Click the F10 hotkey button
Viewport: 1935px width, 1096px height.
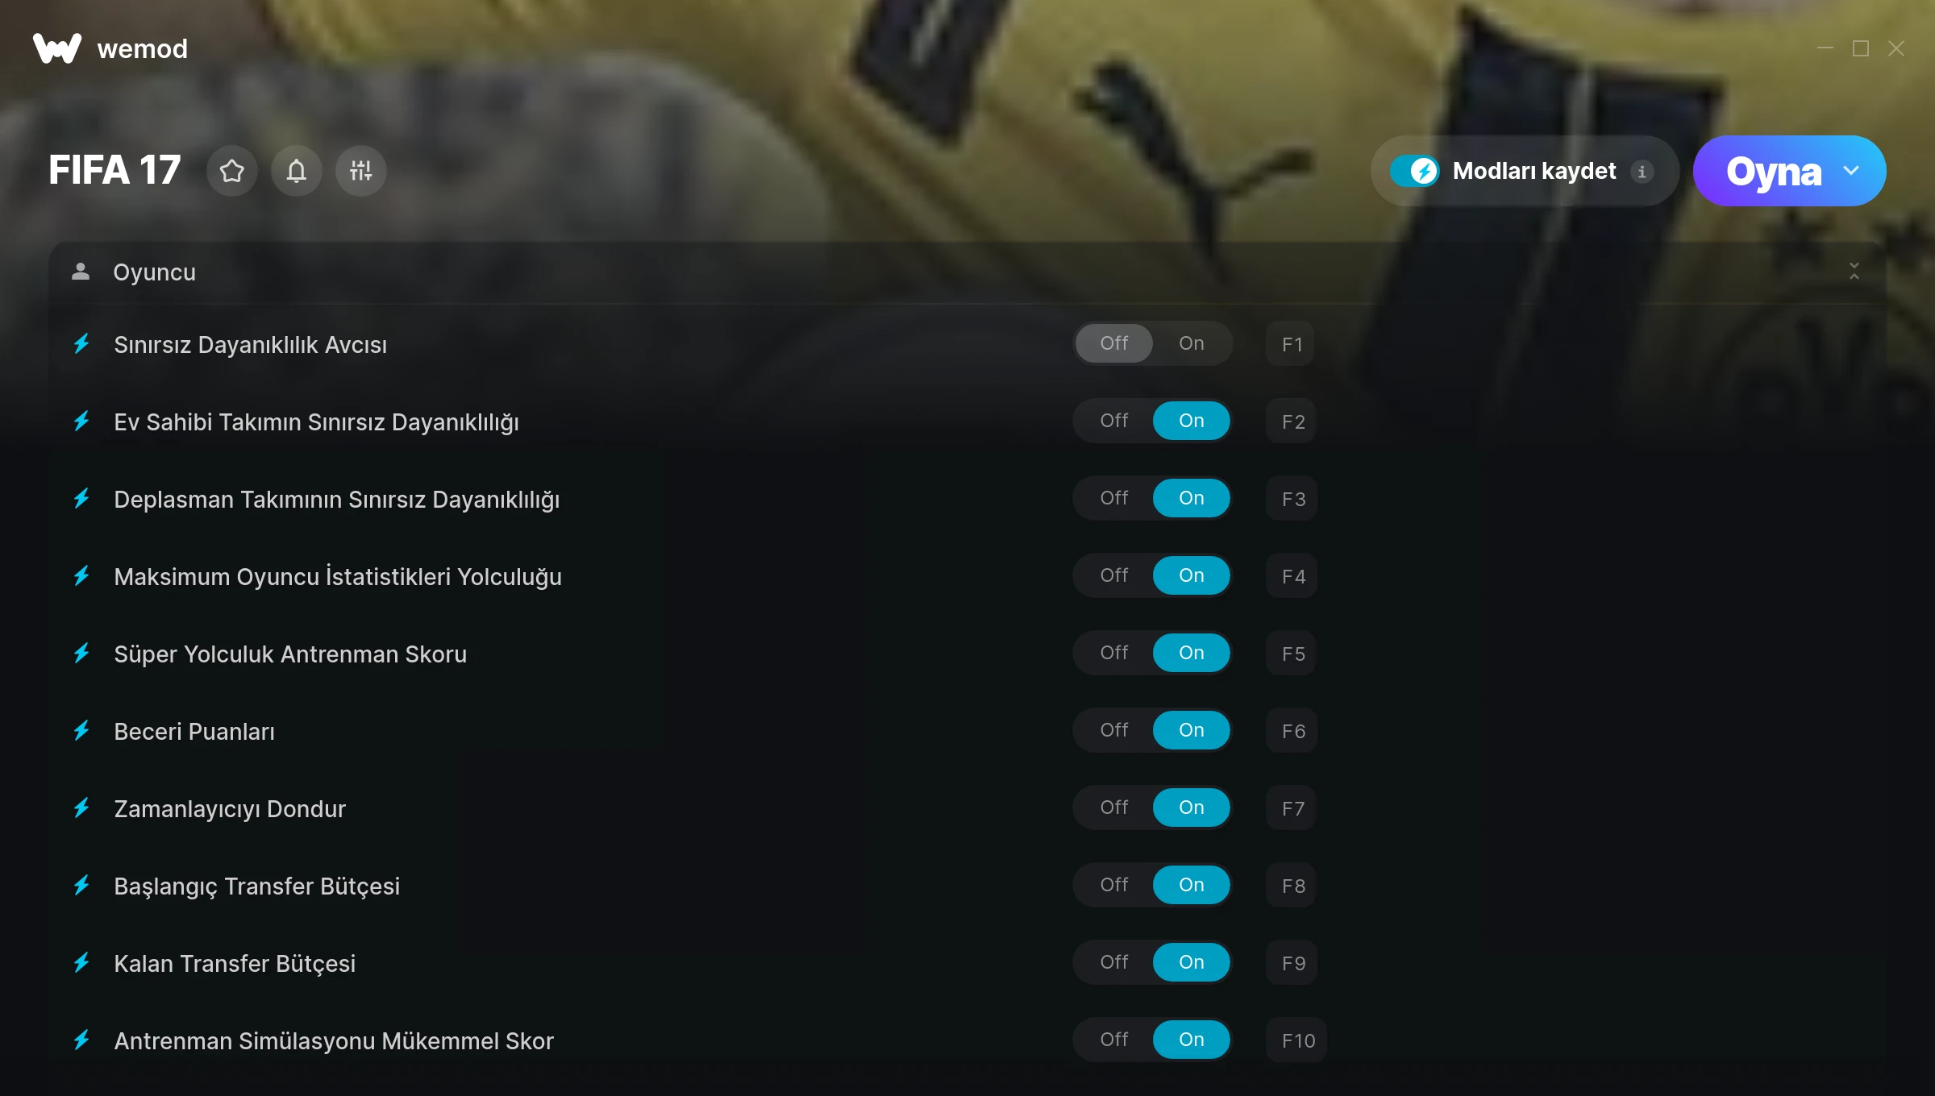[x=1297, y=1040]
